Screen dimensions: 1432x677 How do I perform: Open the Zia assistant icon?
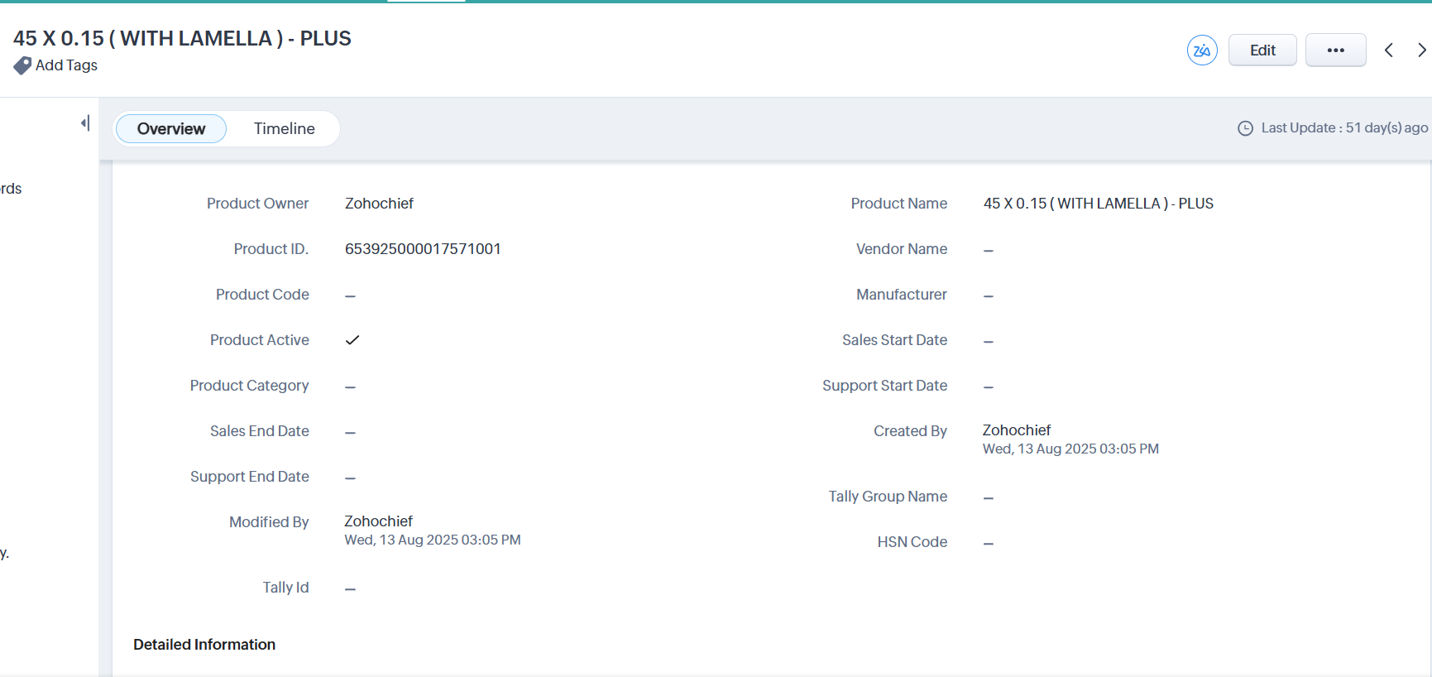tap(1201, 50)
